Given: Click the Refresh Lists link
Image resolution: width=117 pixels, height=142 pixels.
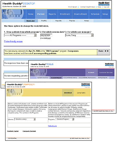Looking at the screenshot, I should click(52, 126).
